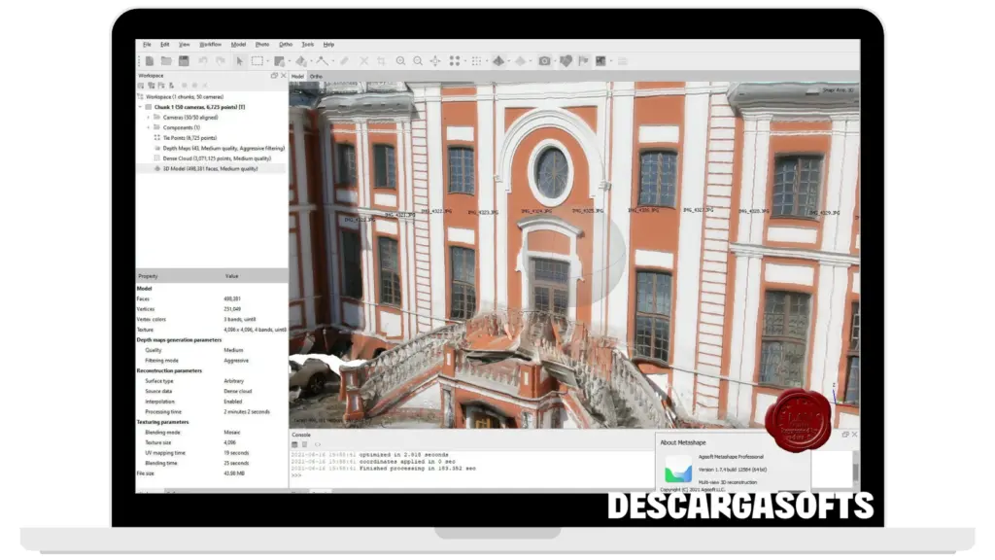Switch to the Ortho tab
This screenshot has height=560, width=995.
tap(316, 76)
